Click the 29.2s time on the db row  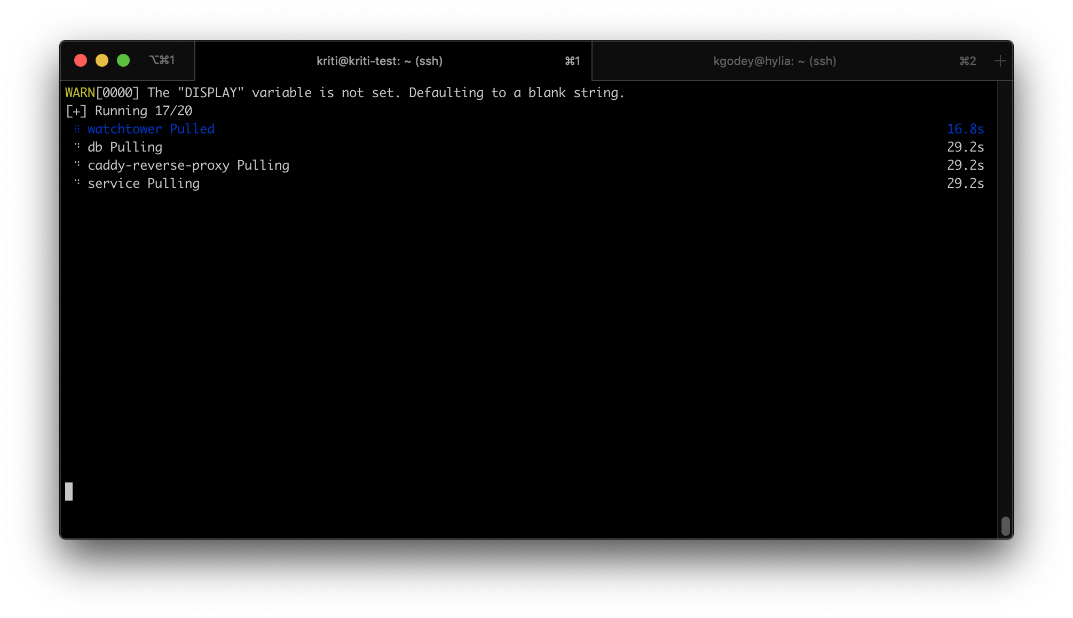click(x=965, y=147)
